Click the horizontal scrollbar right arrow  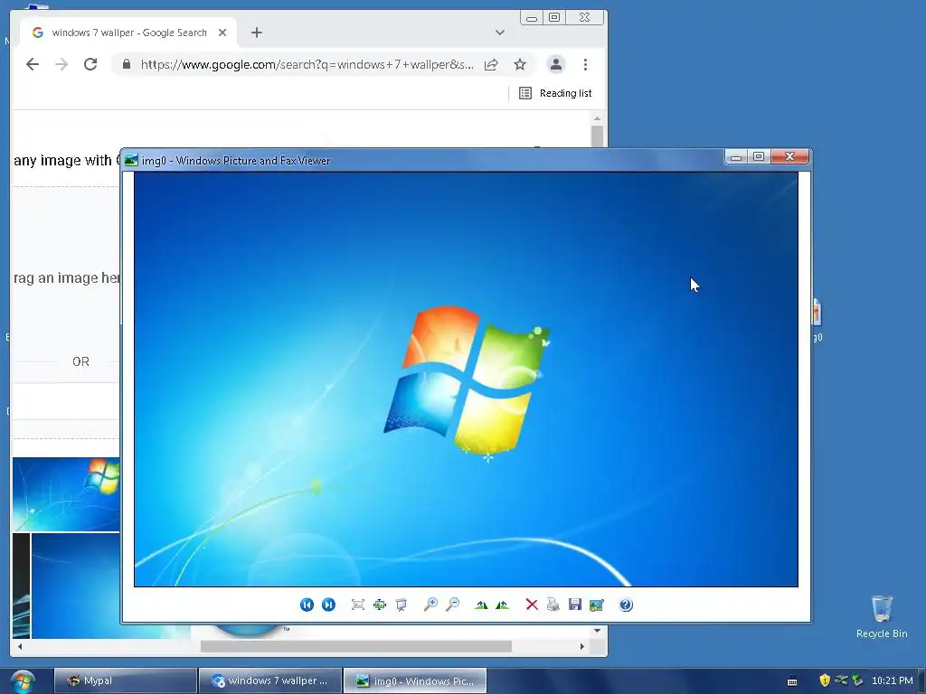pos(582,646)
